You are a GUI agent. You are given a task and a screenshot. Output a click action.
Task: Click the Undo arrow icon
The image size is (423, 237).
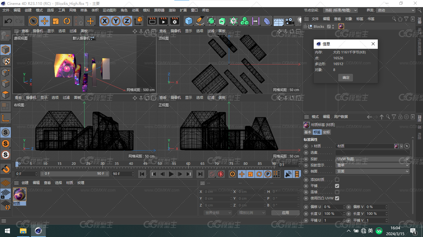click(x=8, y=21)
